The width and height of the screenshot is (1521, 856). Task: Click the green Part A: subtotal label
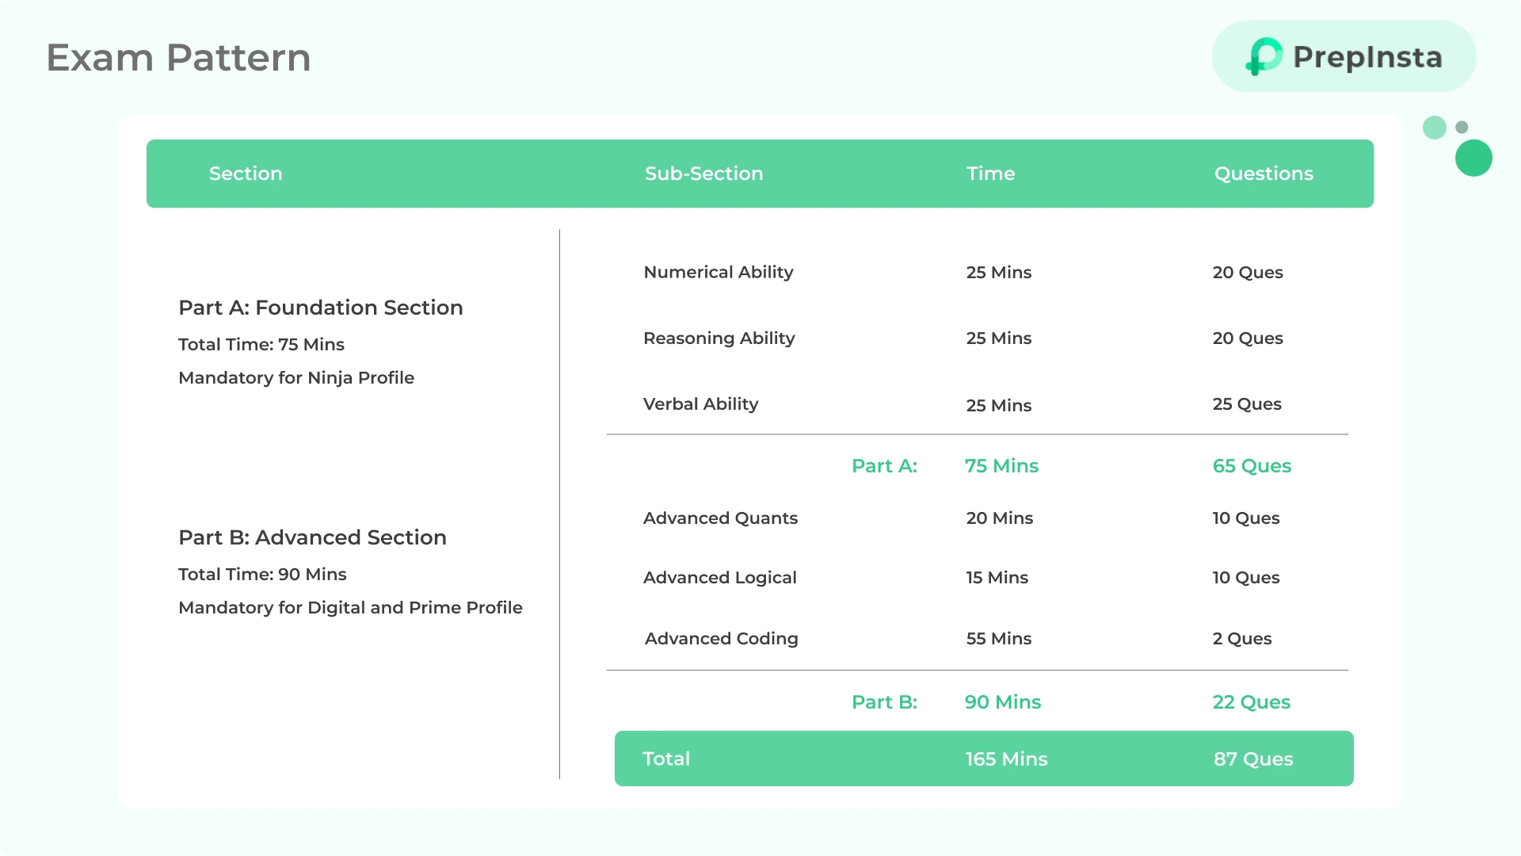point(884,466)
